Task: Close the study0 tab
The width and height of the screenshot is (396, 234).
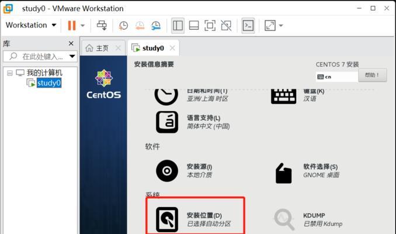Action: click(172, 48)
